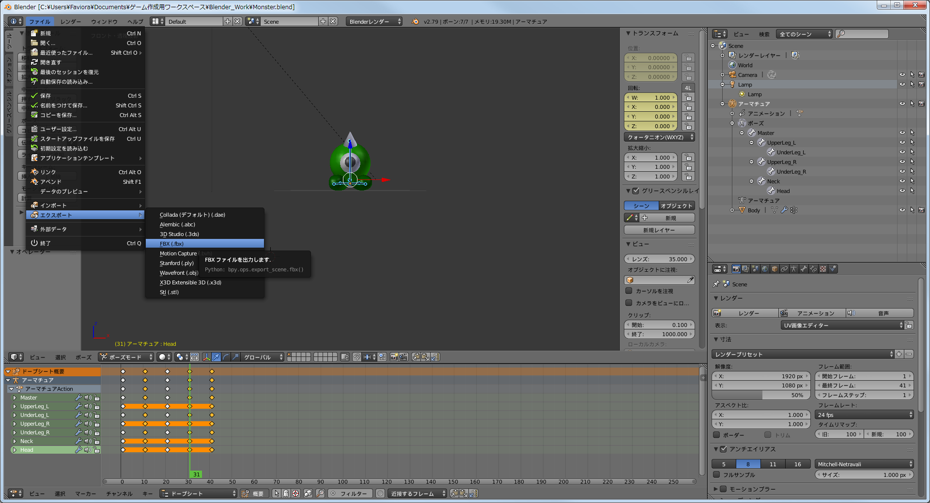This screenshot has height=503, width=930.
Task: Adjust the 50% resolution slider
Action: click(762, 395)
